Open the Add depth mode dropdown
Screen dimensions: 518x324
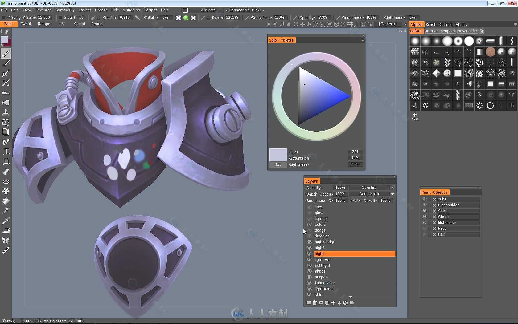(392, 194)
